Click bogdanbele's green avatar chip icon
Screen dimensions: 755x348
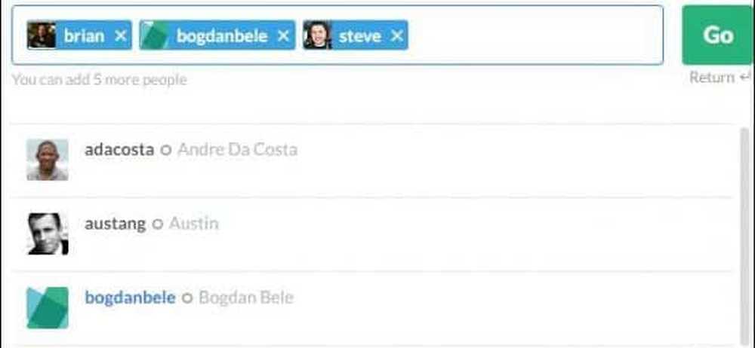(154, 35)
